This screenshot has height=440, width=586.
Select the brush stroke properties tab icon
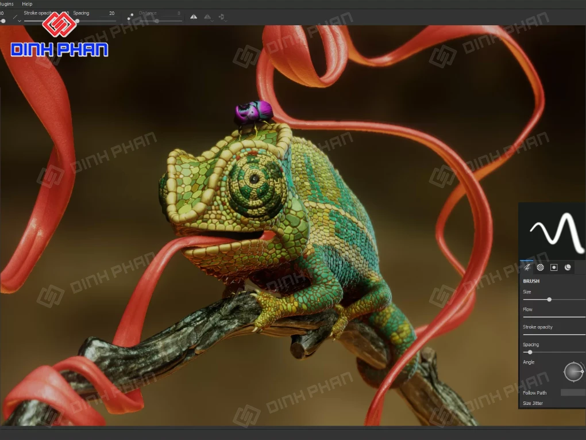click(x=527, y=267)
